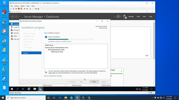Viewport: 179px width, 100px height.
Task: Launch Internet Explorer from the guest taskbar
Action: pos(29,89)
